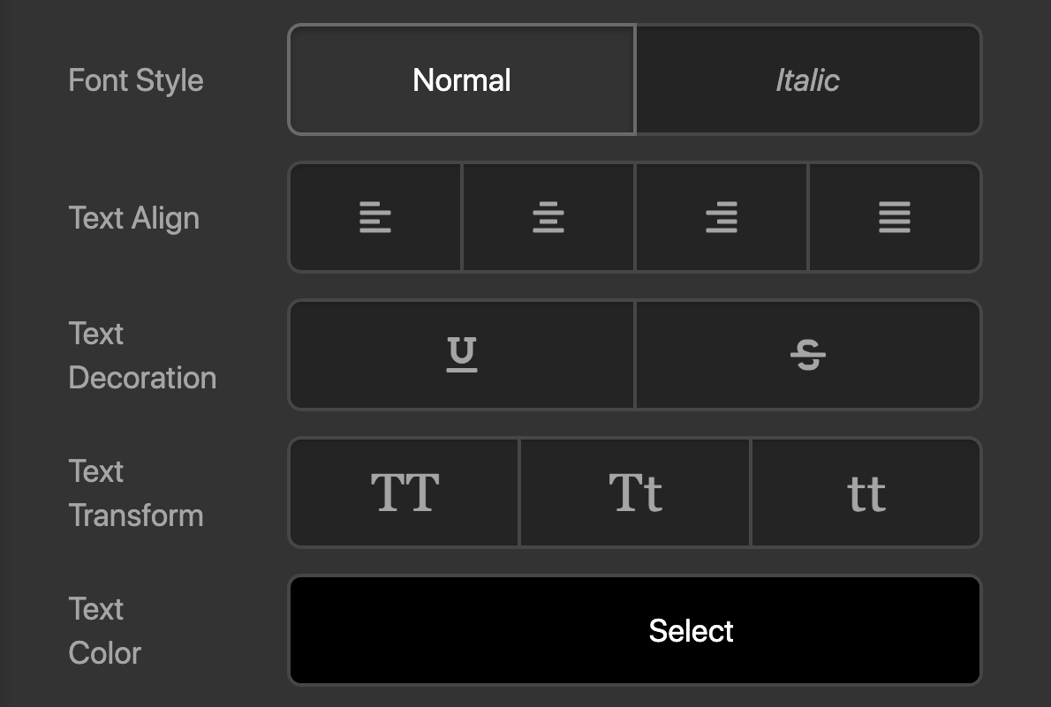Set text transform to uppercase TT
Image resolution: width=1051 pixels, height=707 pixels.
click(405, 493)
